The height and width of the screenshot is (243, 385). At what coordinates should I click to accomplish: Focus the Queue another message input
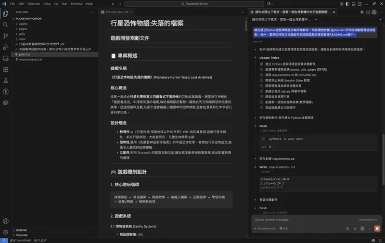coord(304,220)
